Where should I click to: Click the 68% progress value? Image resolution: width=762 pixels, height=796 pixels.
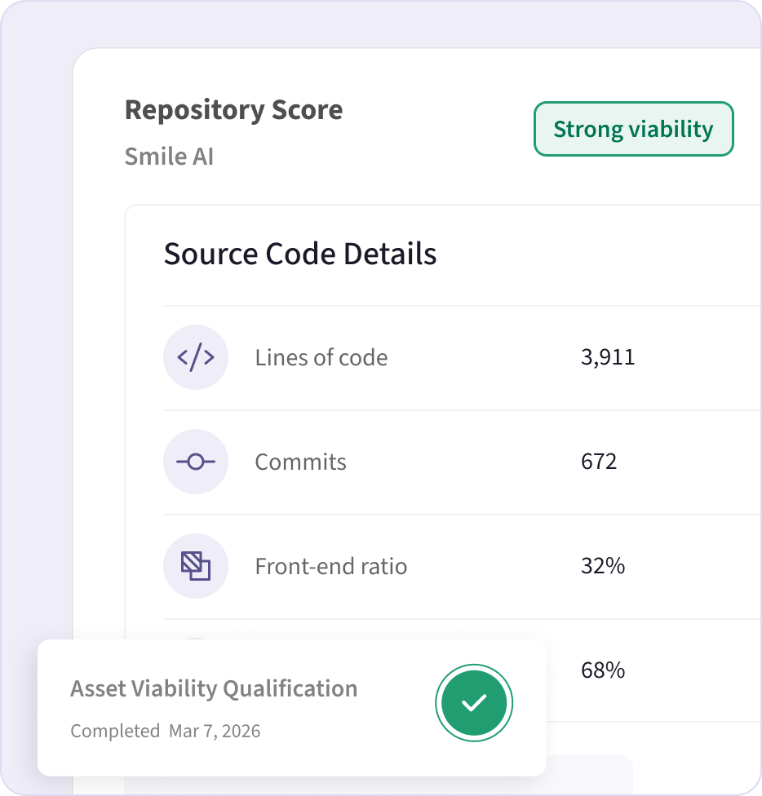(x=603, y=670)
